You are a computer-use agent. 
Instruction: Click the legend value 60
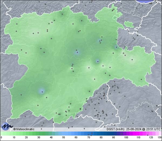[76, 137]
